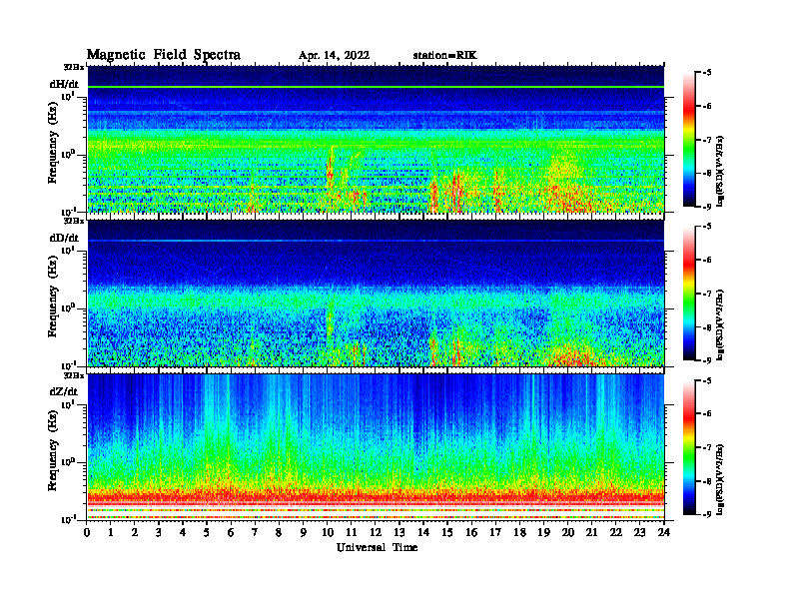Click the hour 23 tick label
Screen dimensions: 791x611
[x=639, y=532]
